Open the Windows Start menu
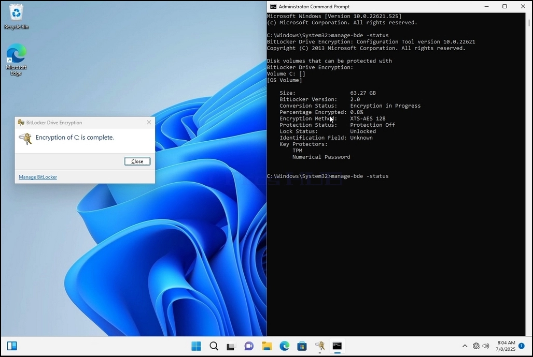This screenshot has width=533, height=357. (x=196, y=346)
